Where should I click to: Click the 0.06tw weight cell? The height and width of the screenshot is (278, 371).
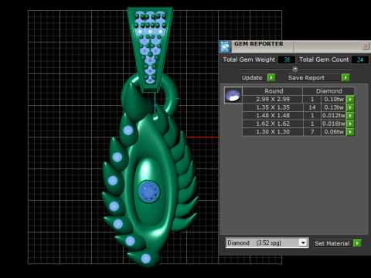[x=334, y=132]
